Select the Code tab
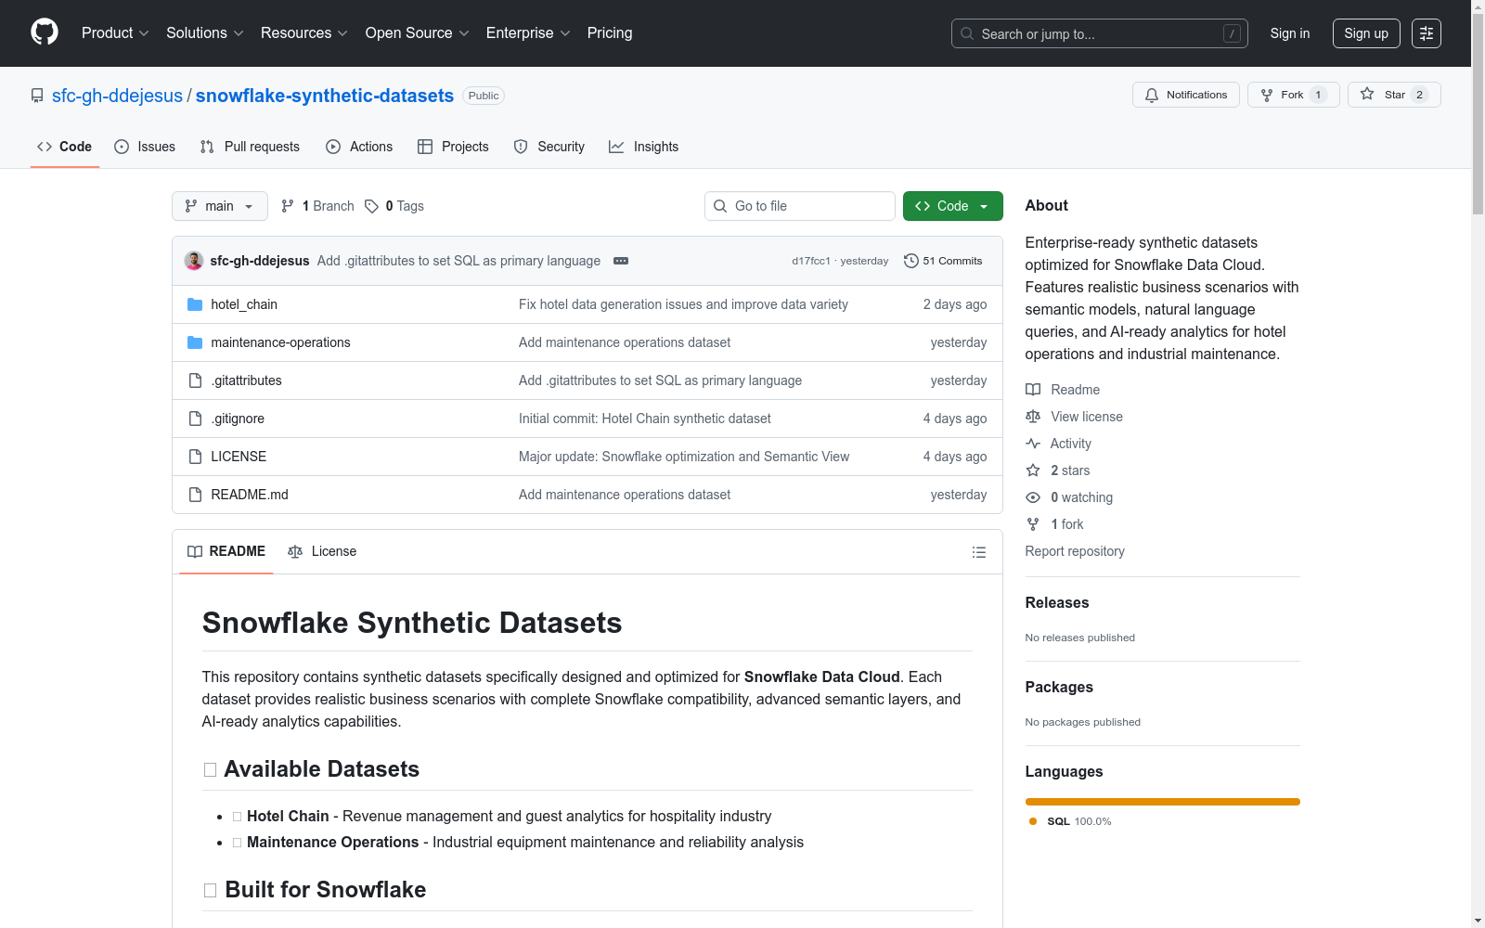This screenshot has height=928, width=1485. coord(65,147)
